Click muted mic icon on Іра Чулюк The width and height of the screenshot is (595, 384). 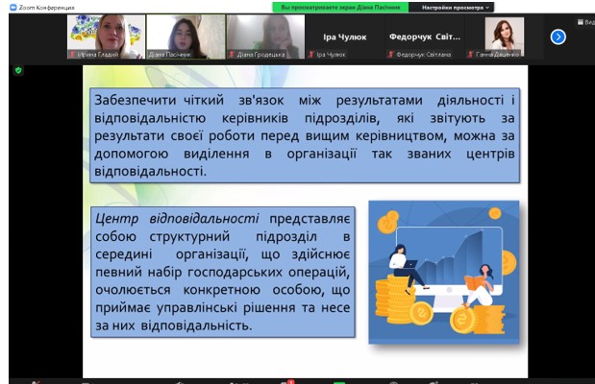click(310, 55)
